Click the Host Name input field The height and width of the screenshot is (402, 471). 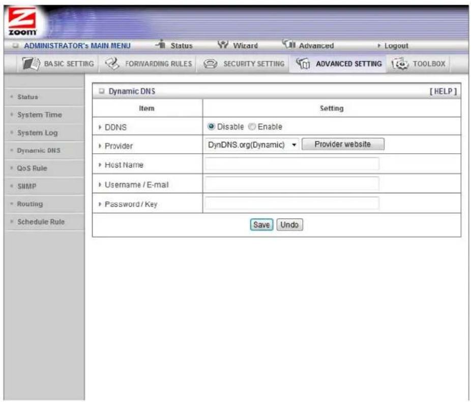coord(292,164)
